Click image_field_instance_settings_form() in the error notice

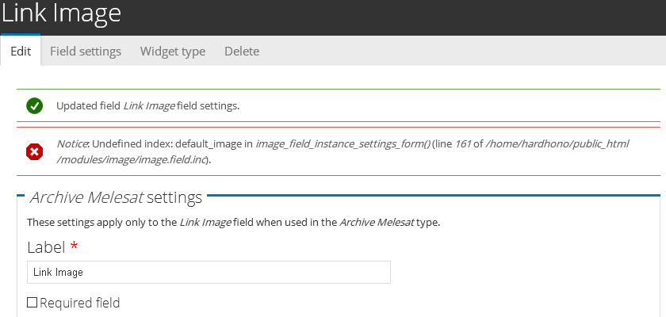coord(343,144)
